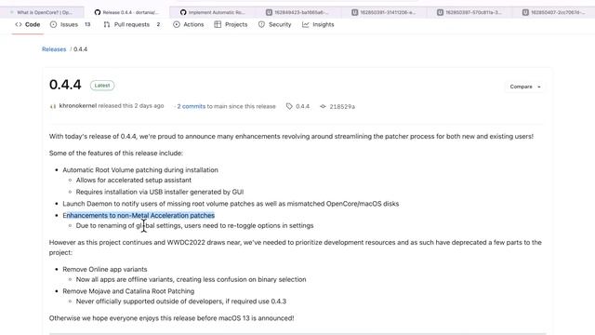Click 'Never officially supported outside of developers' line
This screenshot has width=595, height=335.
coord(181,301)
